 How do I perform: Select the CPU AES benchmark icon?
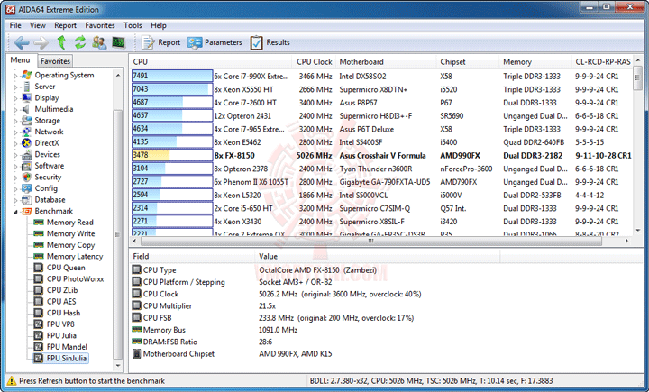[x=39, y=301]
